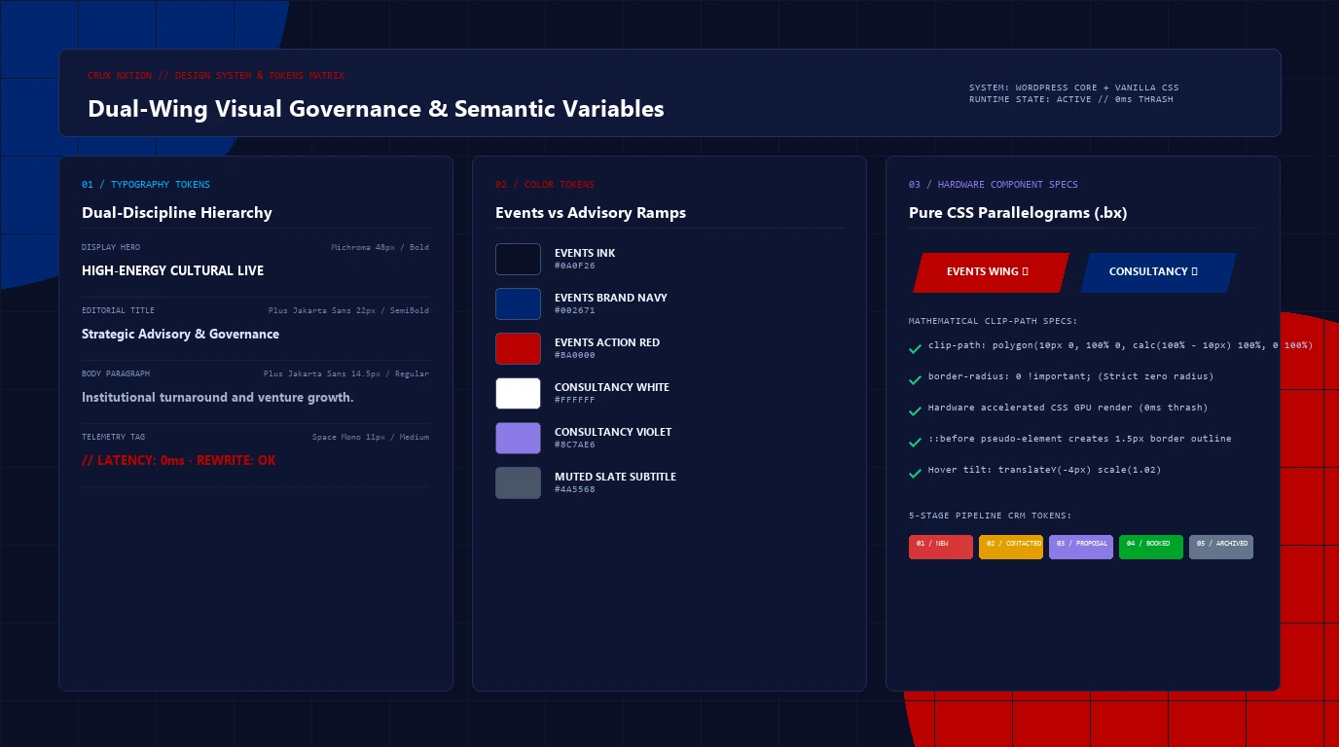Click Institutional turnaround and venture growth text
Screen dimensions: 1339x747
pos(218,398)
